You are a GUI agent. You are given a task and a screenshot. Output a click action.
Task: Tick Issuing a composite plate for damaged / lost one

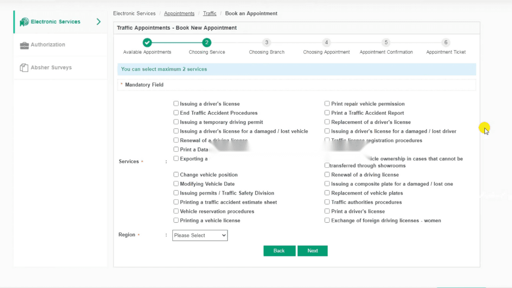pos(327,184)
